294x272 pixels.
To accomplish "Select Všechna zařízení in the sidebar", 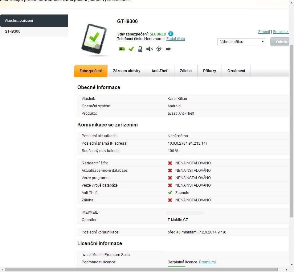I will pyautogui.click(x=34, y=21).
